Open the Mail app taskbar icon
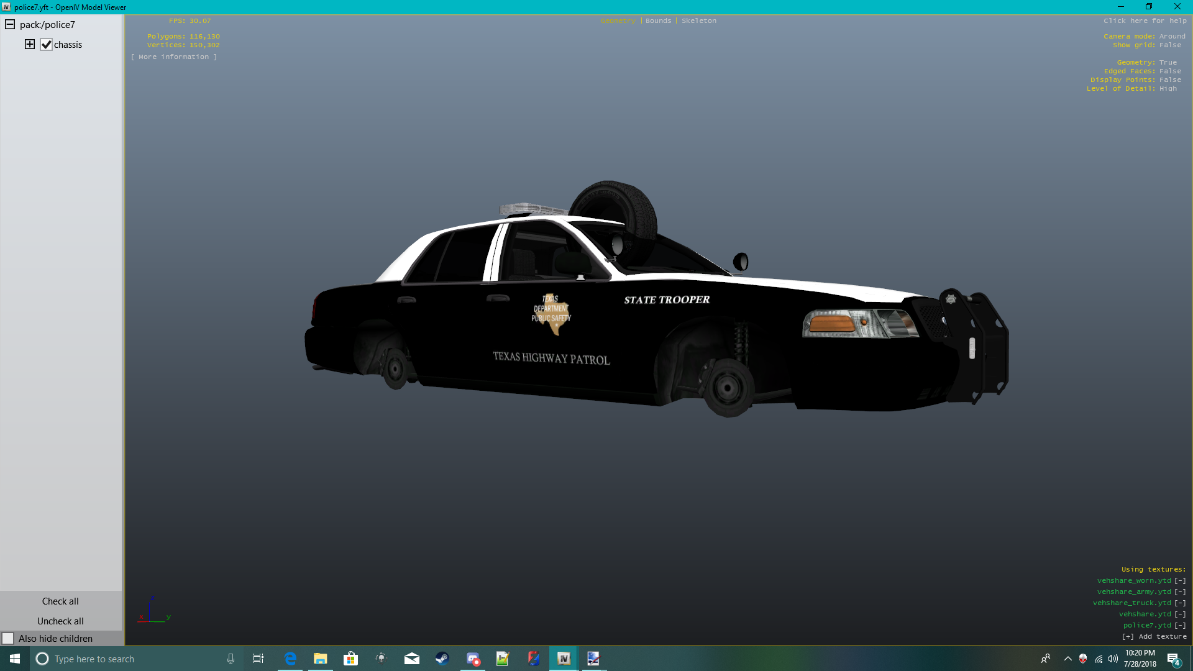The image size is (1193, 671). click(x=411, y=659)
